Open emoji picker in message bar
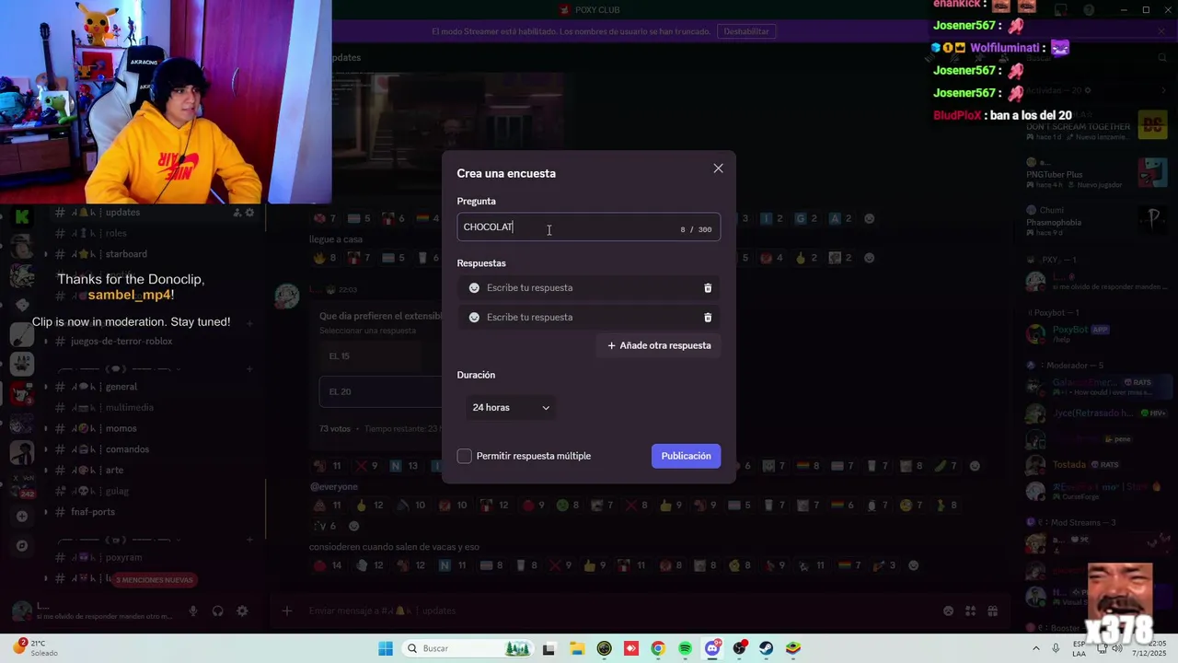Viewport: 1178px width, 663px height. [948, 611]
